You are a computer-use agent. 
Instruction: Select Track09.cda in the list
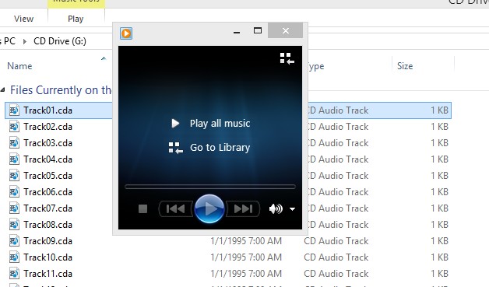pos(47,241)
